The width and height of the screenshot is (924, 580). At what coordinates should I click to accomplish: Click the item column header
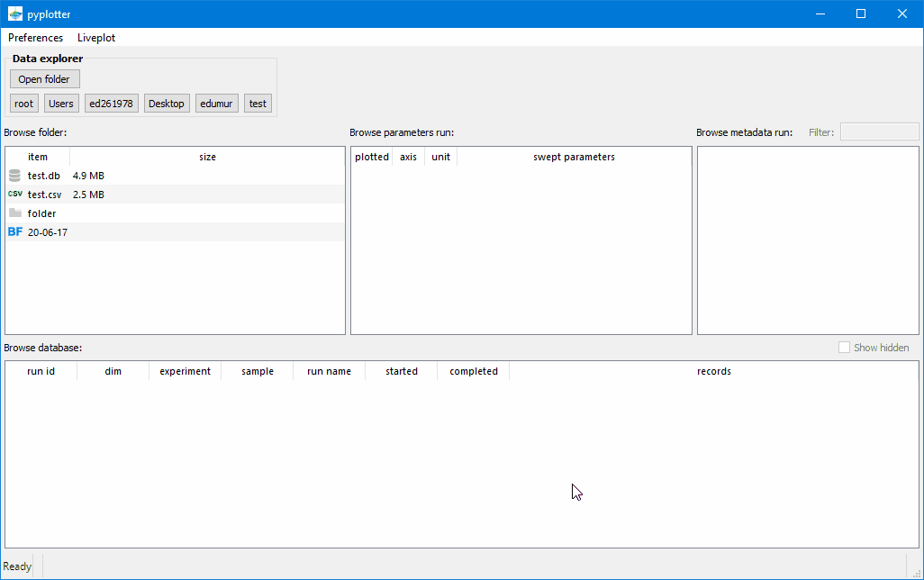tap(38, 157)
